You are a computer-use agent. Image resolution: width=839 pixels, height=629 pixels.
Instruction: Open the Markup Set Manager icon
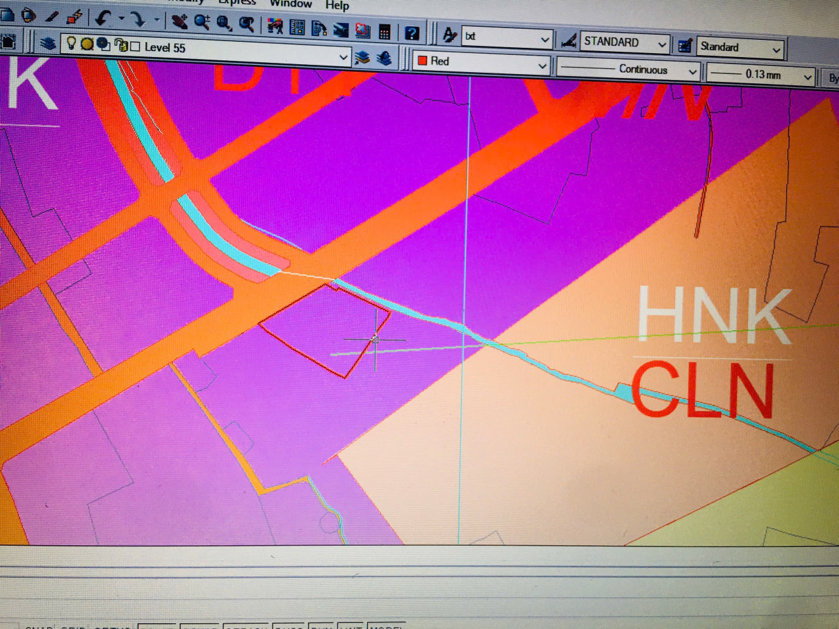(x=362, y=30)
